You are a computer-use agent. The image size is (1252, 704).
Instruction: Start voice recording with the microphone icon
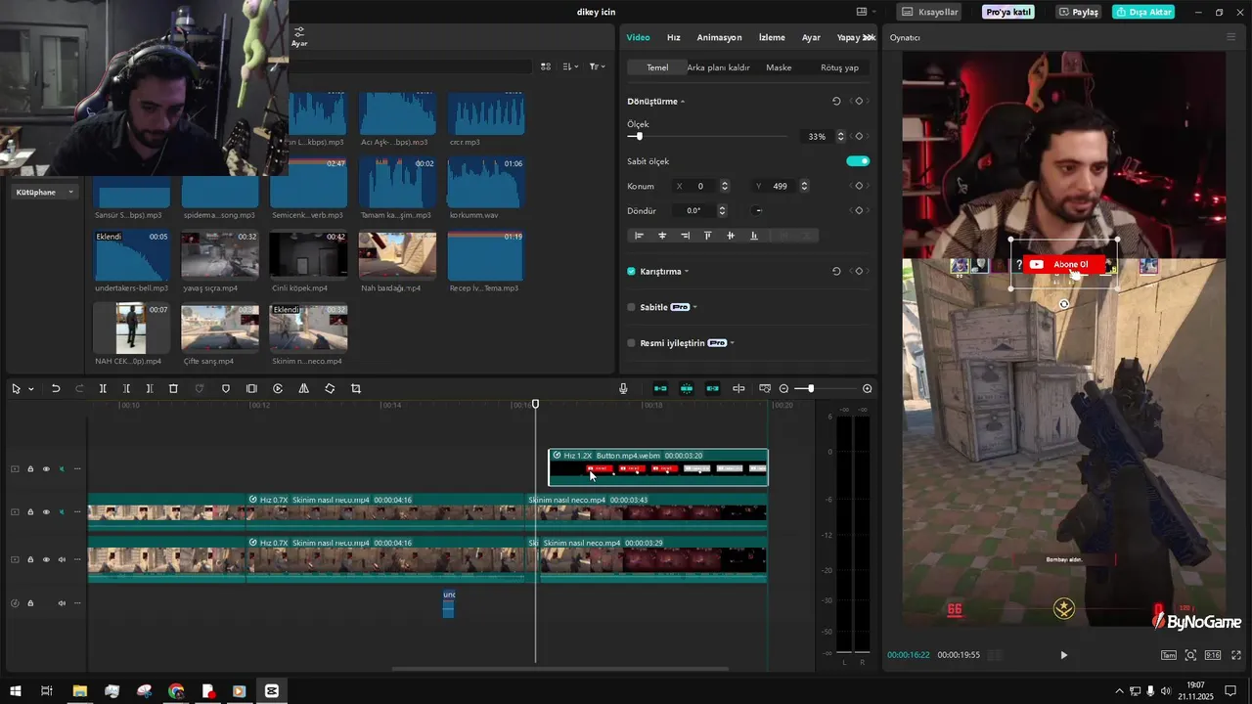623,388
